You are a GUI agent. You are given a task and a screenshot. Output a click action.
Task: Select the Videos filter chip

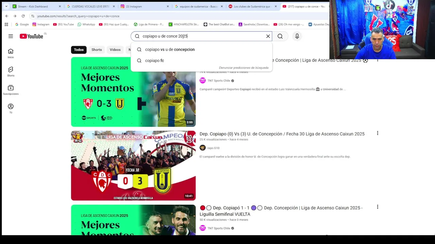(x=115, y=50)
